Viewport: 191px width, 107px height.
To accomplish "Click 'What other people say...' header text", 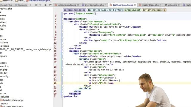I will (x=109, y=56).
